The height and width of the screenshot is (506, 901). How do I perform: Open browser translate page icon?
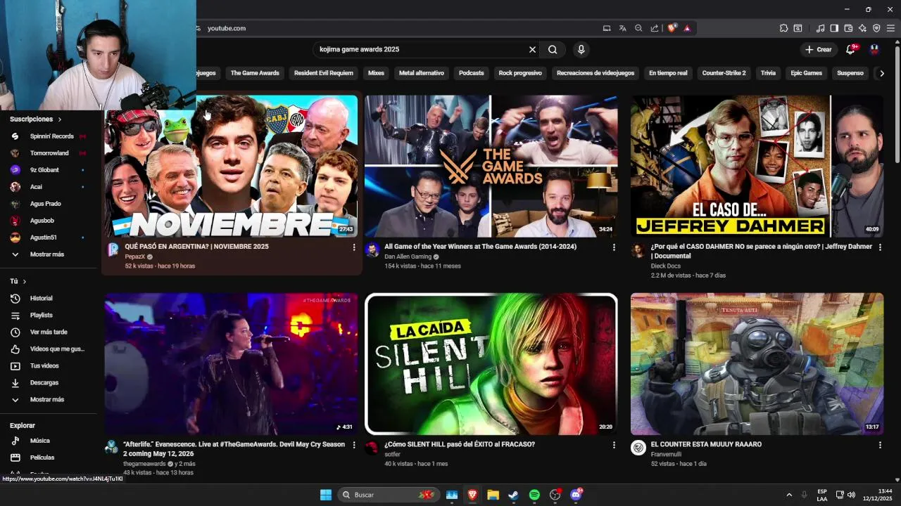coord(622,28)
